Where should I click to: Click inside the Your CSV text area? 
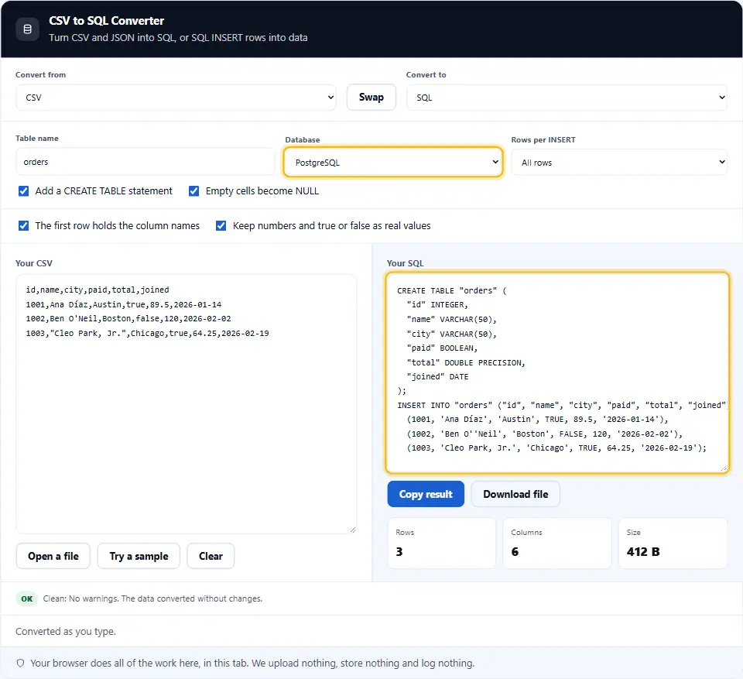coord(187,404)
